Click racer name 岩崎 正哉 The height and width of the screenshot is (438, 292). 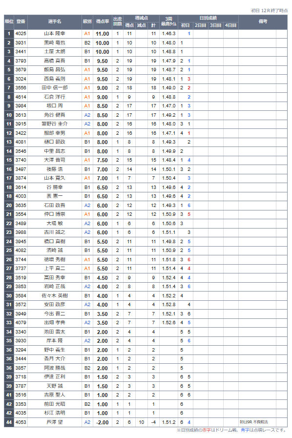pos(55,287)
